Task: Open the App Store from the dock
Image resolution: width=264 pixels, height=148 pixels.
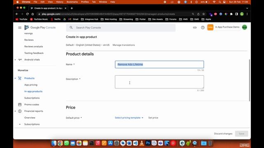Action: click(x=111, y=143)
